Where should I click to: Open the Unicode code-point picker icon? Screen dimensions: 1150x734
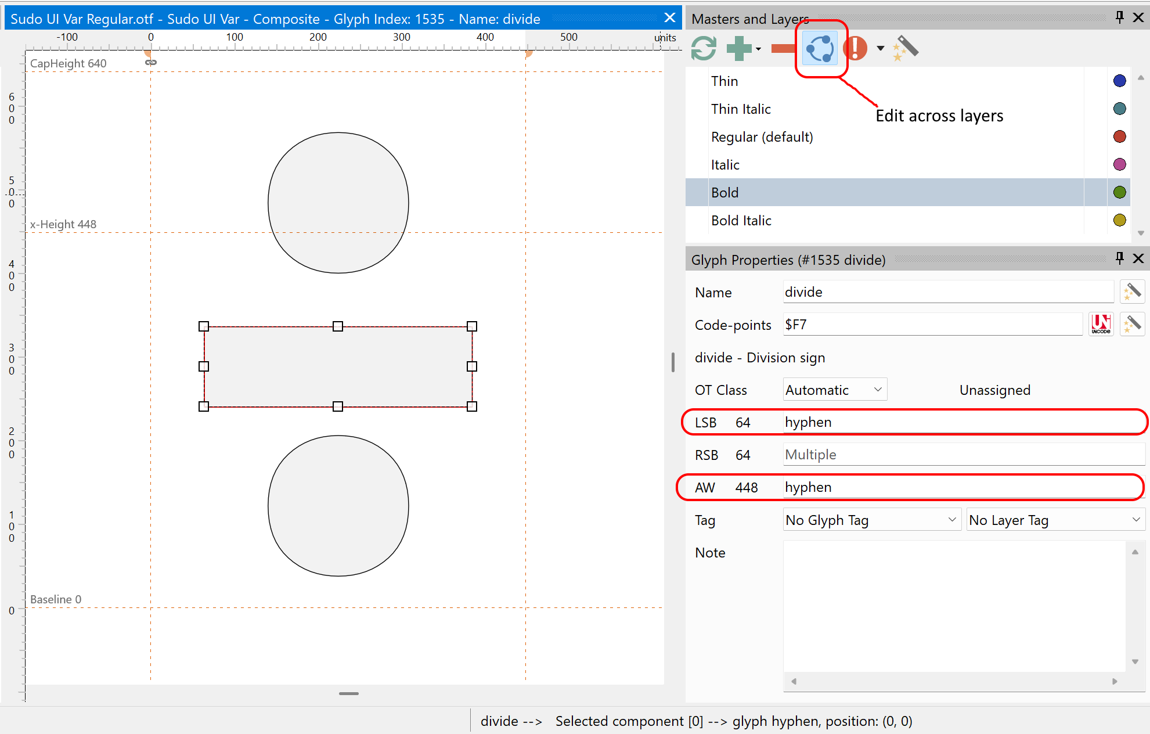(1101, 324)
